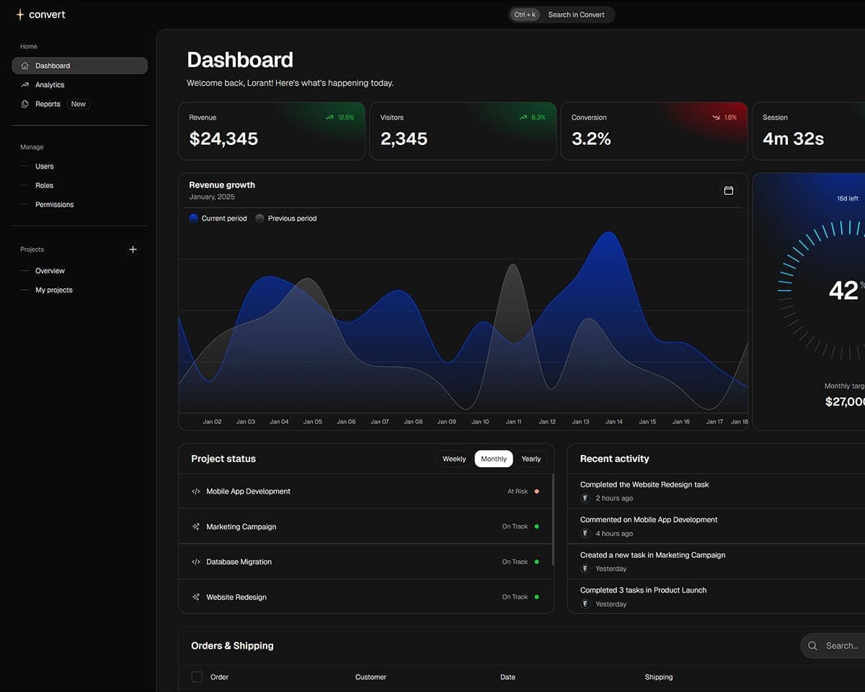This screenshot has width=865, height=692.
Task: Check the Order header checkbox
Action: [196, 677]
